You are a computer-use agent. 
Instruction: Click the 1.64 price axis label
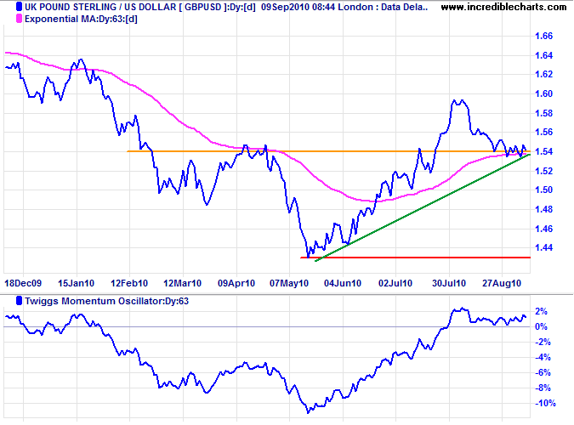[543, 55]
